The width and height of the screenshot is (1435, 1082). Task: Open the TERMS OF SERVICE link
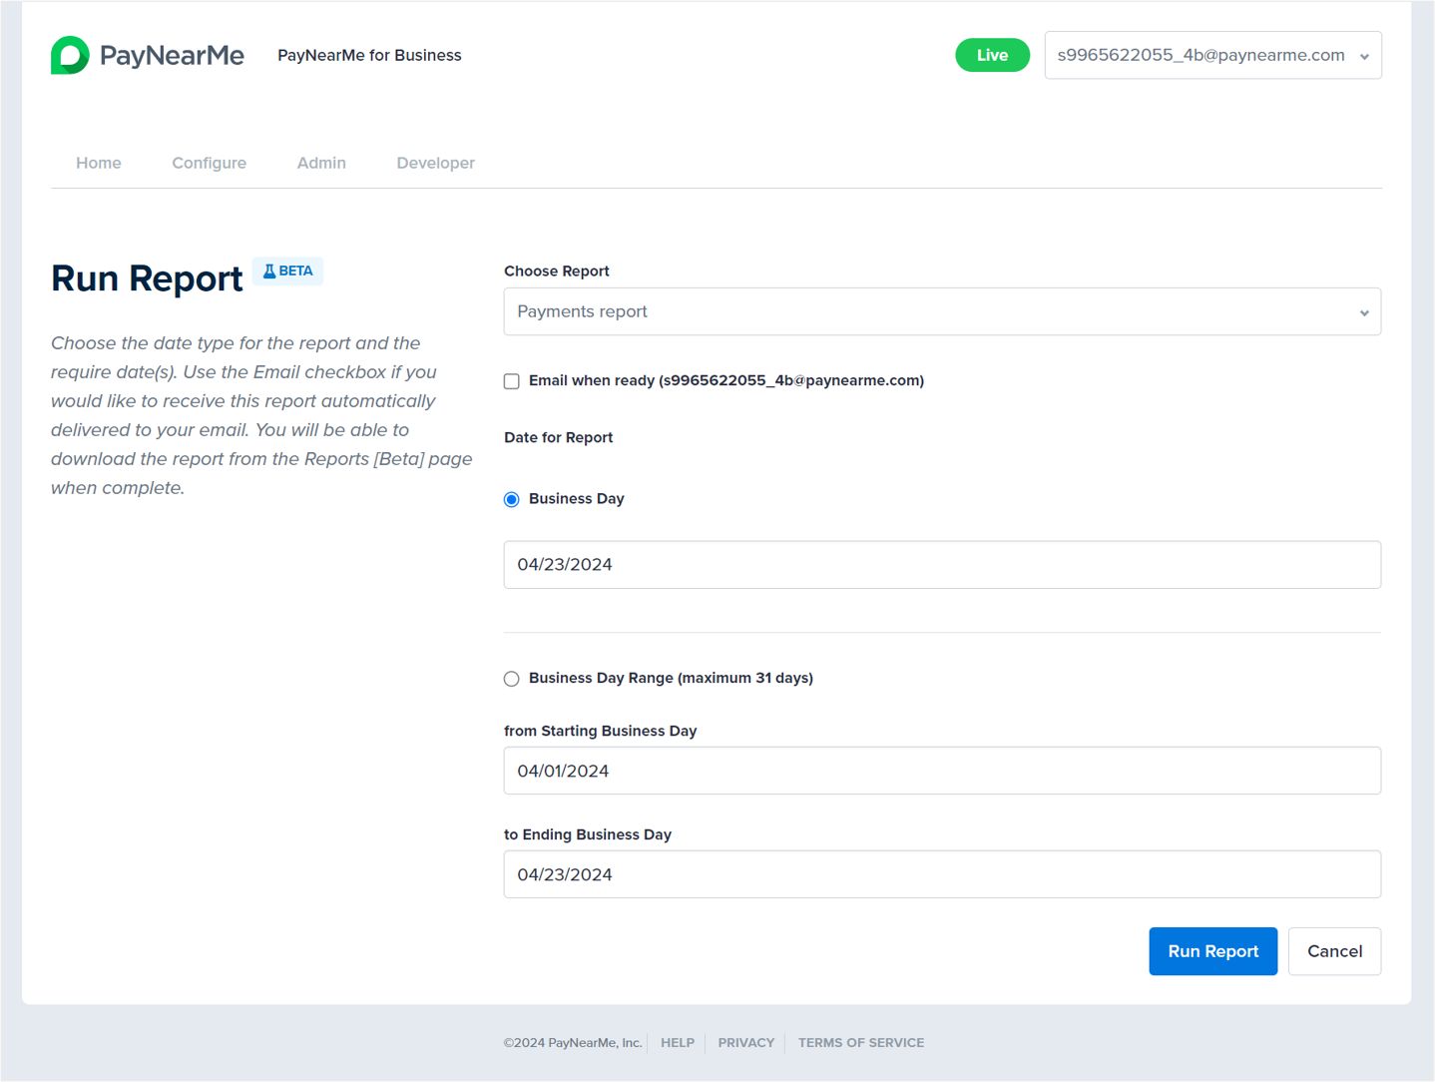pyautogui.click(x=861, y=1043)
